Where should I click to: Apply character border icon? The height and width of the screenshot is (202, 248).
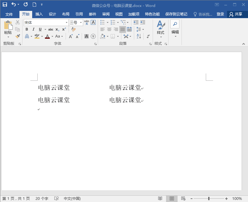pos(93,22)
